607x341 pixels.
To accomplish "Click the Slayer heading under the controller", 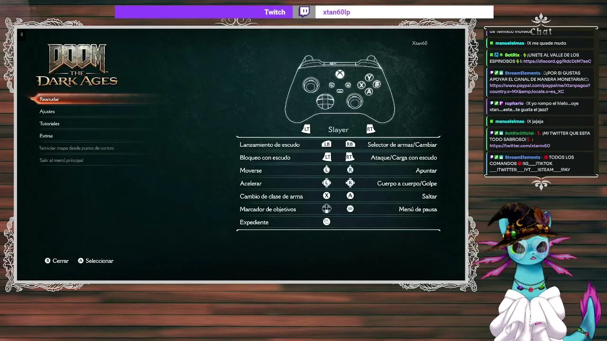I will tap(338, 129).
